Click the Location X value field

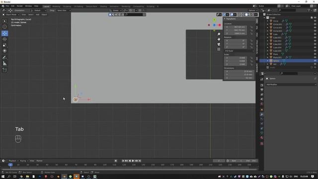coord(236,27)
